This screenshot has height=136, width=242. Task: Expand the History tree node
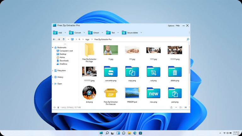coord(53,77)
